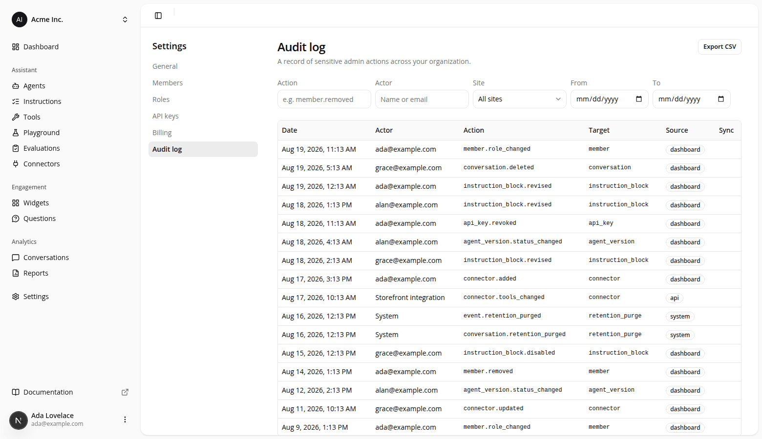
Task: Click the Tools wrench icon
Action: 16,117
